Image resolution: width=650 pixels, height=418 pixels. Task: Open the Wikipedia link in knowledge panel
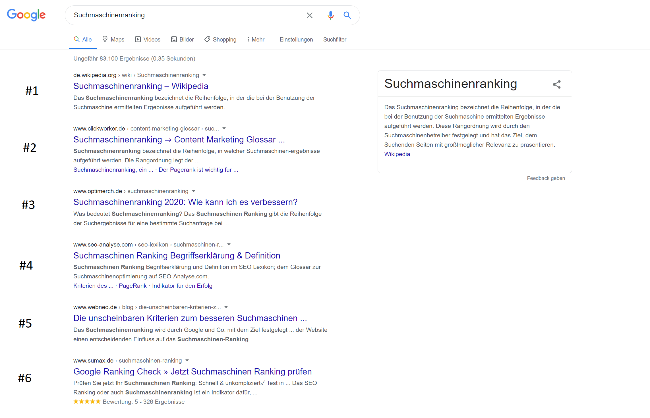397,154
